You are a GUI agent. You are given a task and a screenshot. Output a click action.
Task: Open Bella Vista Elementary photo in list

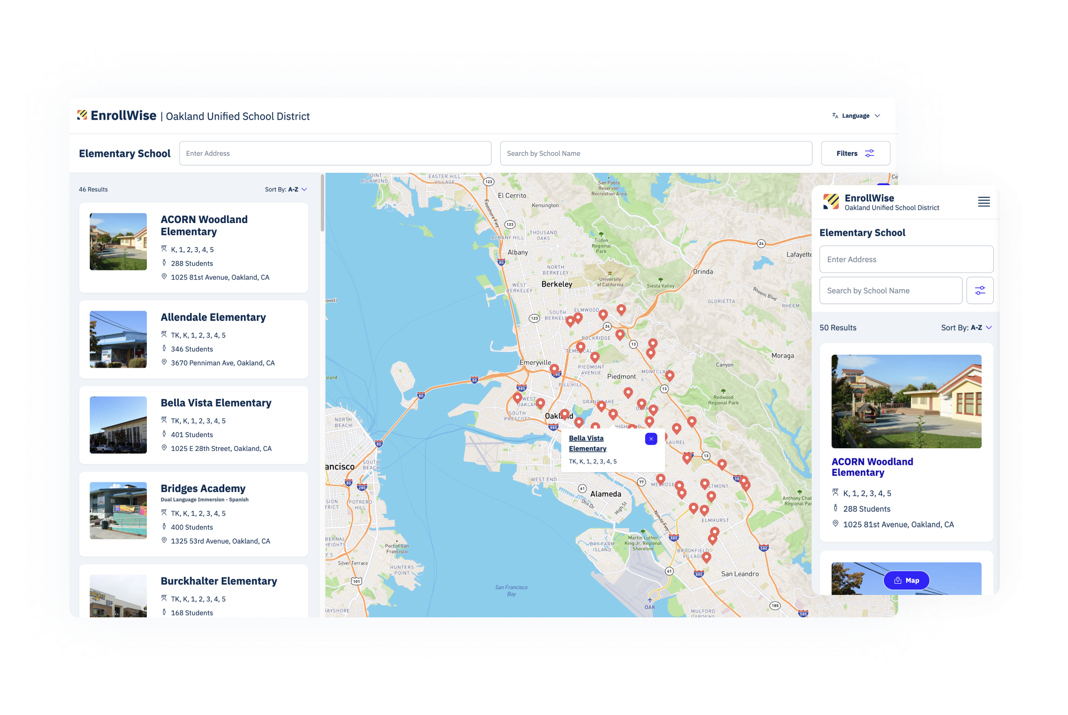coord(118,425)
